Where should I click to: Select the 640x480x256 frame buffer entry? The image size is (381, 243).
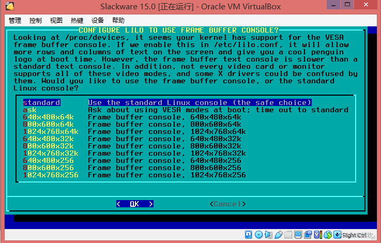click(132, 161)
